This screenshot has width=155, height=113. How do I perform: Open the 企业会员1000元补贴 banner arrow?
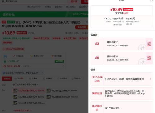(x=42, y=73)
